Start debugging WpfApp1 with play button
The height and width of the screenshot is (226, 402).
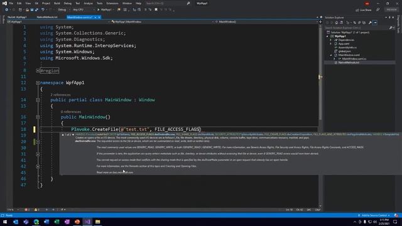pos(105,10)
